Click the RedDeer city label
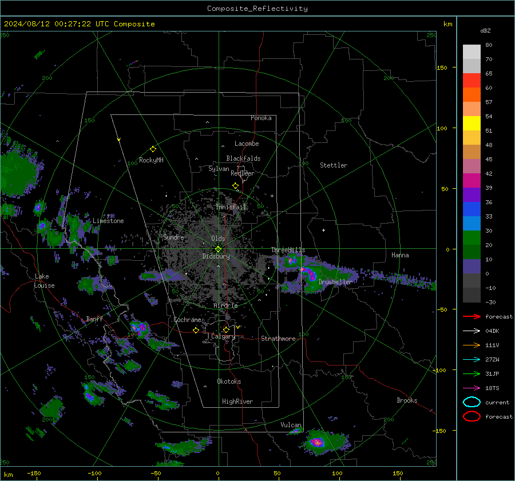 243,173
